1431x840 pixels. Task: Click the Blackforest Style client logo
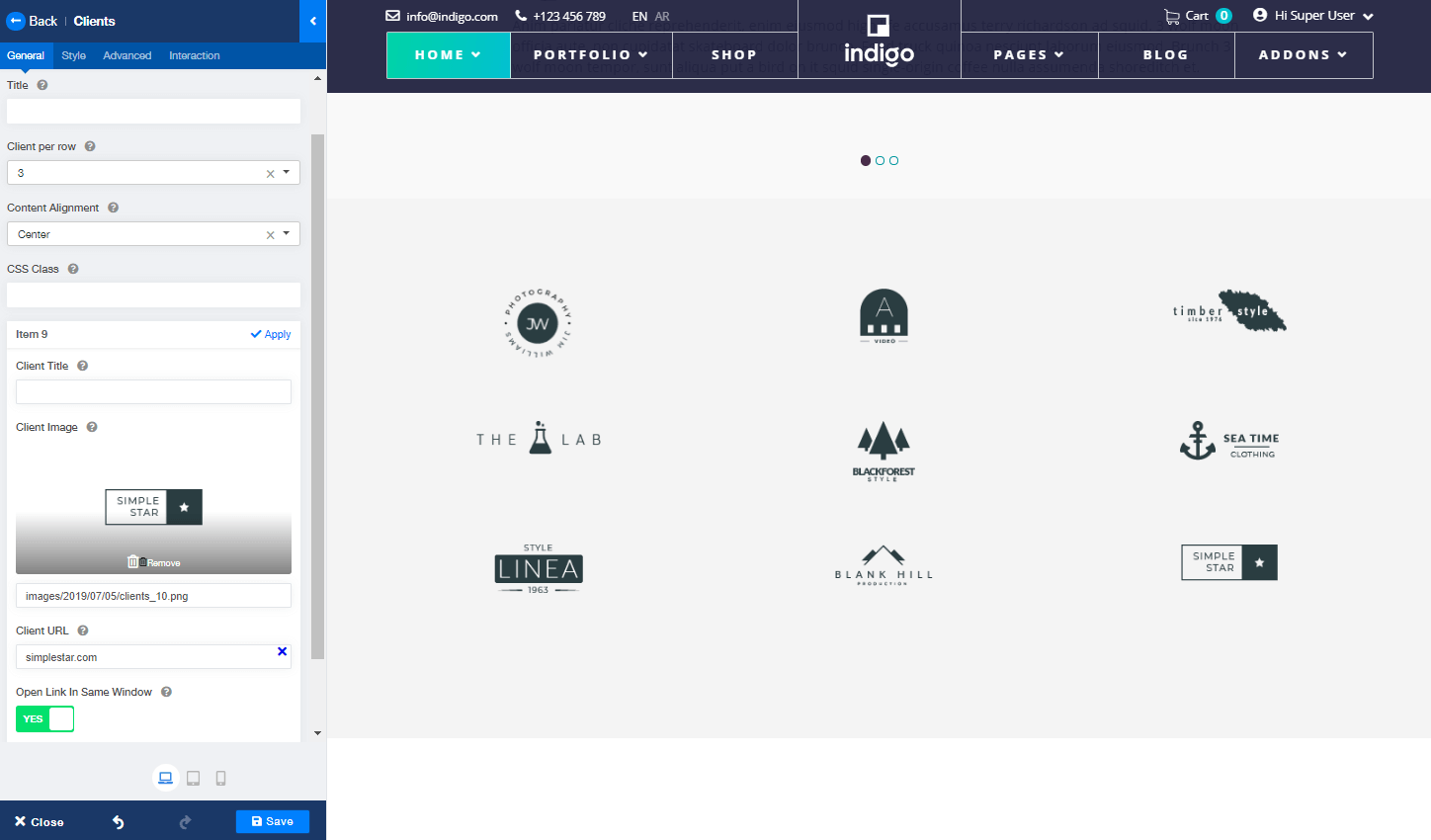(884, 451)
